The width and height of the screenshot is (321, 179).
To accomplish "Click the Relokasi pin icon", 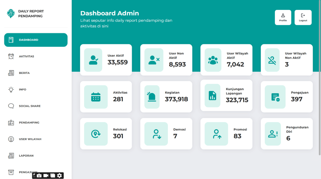I will coord(96,134).
